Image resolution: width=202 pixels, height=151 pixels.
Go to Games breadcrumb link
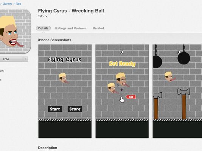[7, 4]
